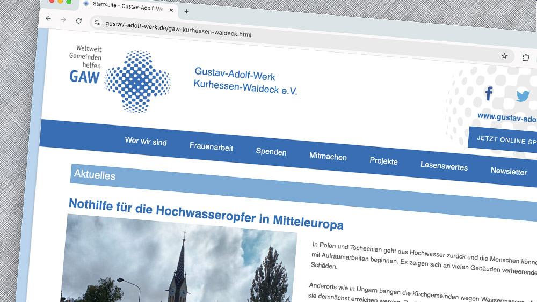Open the Twitter bird icon link
The width and height of the screenshot is (537, 302).
[523, 96]
